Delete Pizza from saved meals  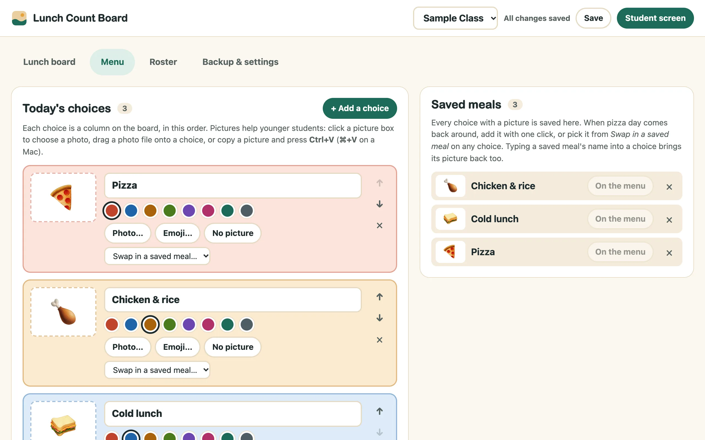[669, 253]
